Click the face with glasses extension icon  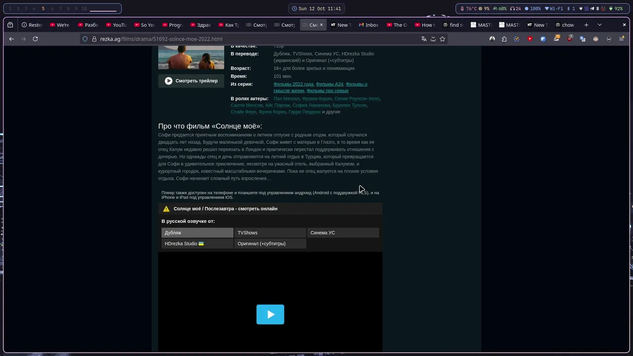[596, 39]
